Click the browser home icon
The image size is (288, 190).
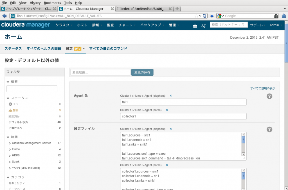click(284, 16)
